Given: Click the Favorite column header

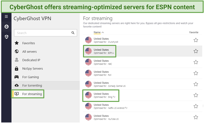Looking at the screenshot, I should pos(194,32).
